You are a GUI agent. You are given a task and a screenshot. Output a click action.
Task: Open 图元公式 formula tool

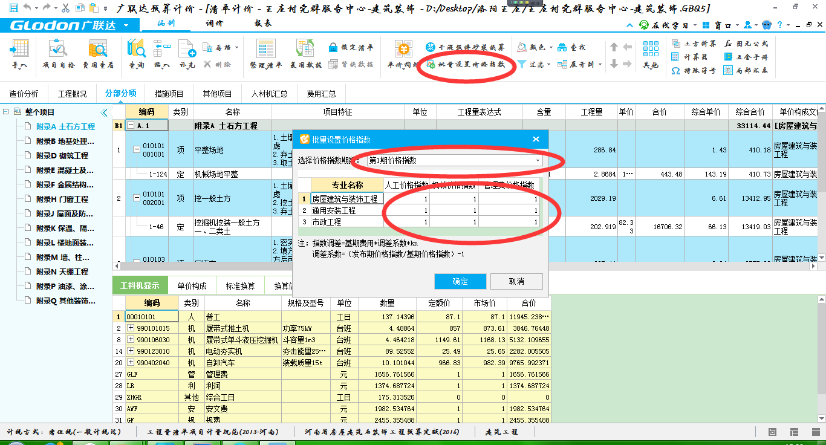[746, 44]
